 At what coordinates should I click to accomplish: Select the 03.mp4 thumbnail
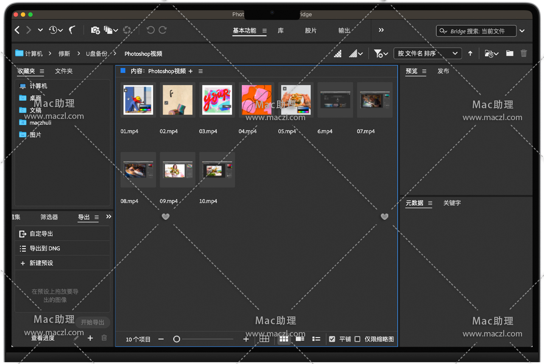click(x=217, y=100)
